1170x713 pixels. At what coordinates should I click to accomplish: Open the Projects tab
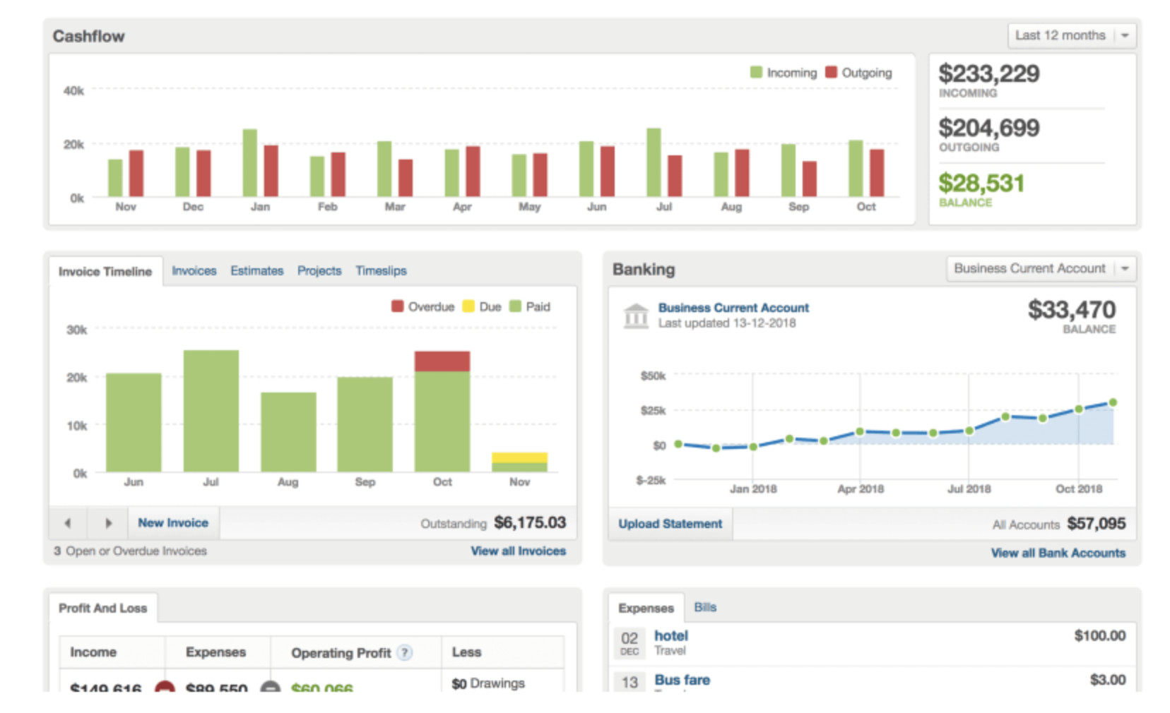(319, 271)
